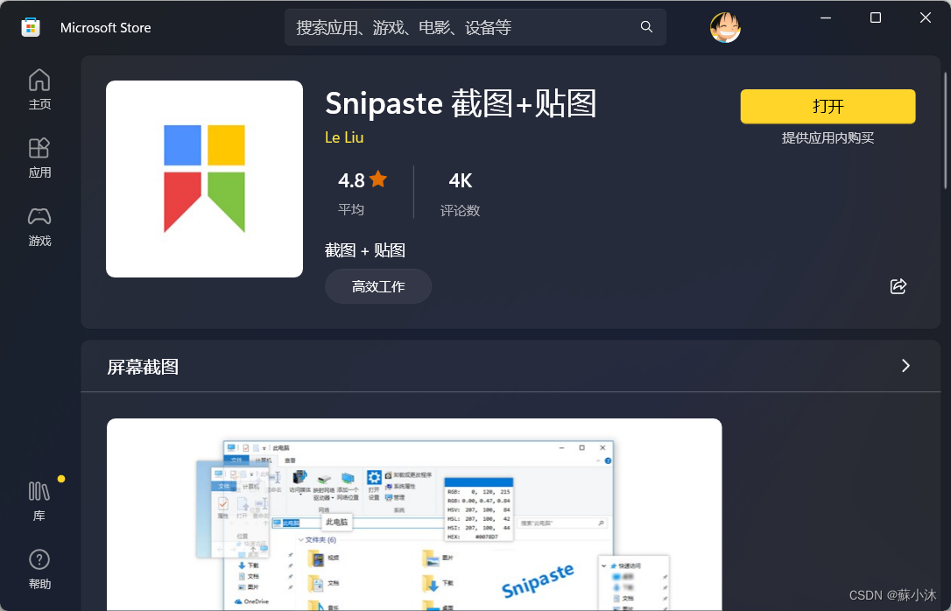The width and height of the screenshot is (951, 611).
Task: Click the search box 搜索应用、游戏、电影、设备等
Action: pyautogui.click(x=475, y=27)
